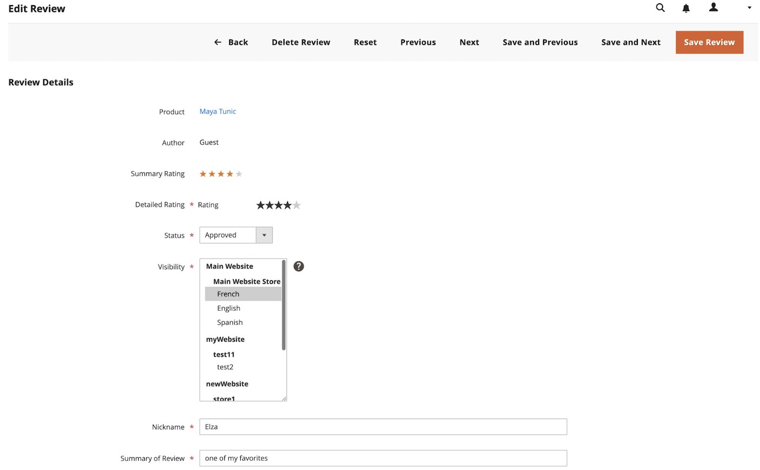The height and width of the screenshot is (470, 760).
Task: Select English store view in Visibility
Action: pyautogui.click(x=228, y=308)
